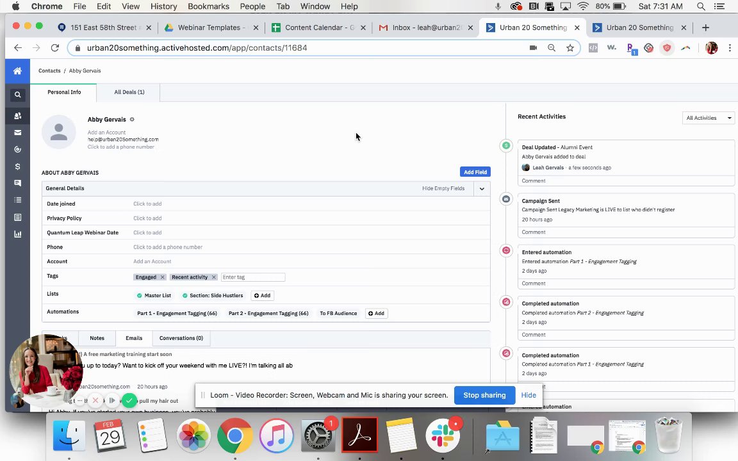Image resolution: width=738 pixels, height=461 pixels.
Task: Click the camera icon in address bar
Action: point(533,47)
